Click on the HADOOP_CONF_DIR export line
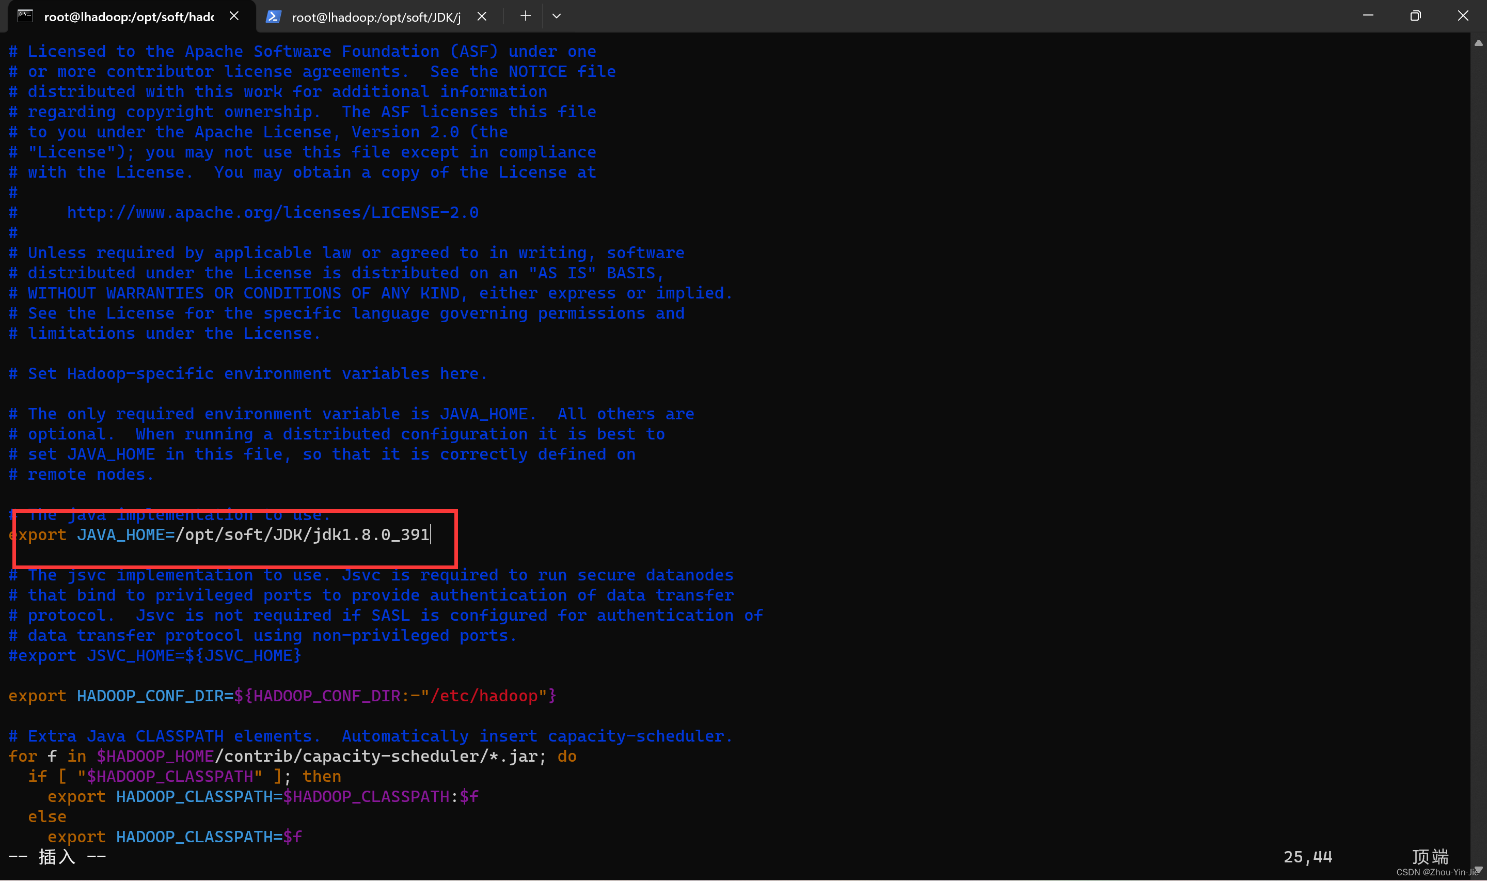This screenshot has height=881, width=1487. click(282, 696)
